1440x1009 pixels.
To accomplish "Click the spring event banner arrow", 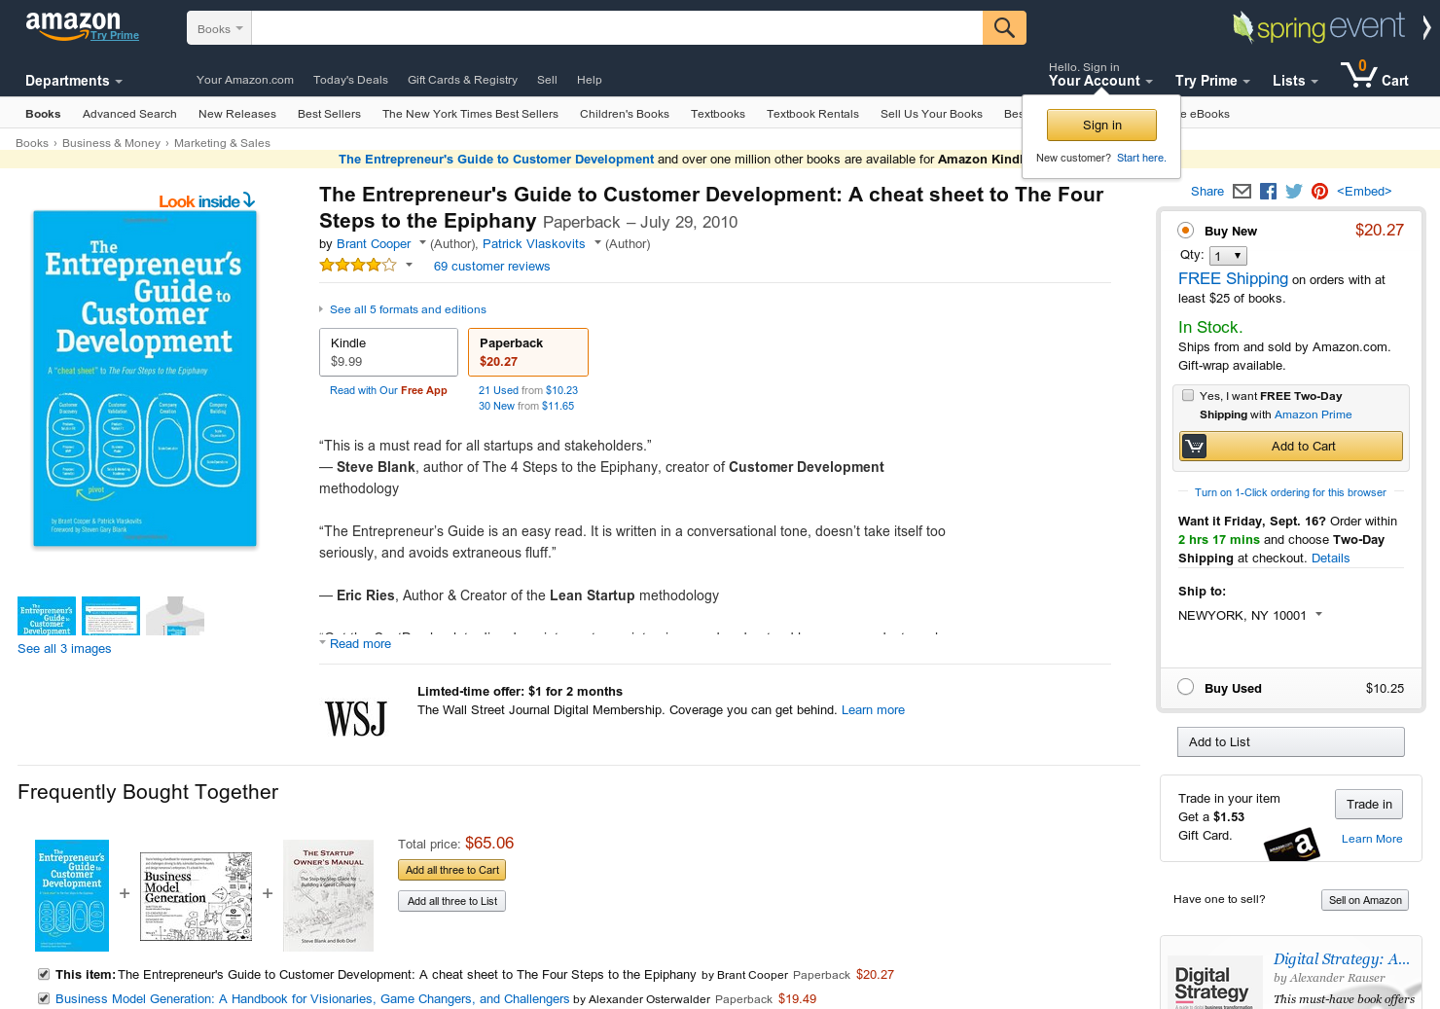I will click(1426, 28).
